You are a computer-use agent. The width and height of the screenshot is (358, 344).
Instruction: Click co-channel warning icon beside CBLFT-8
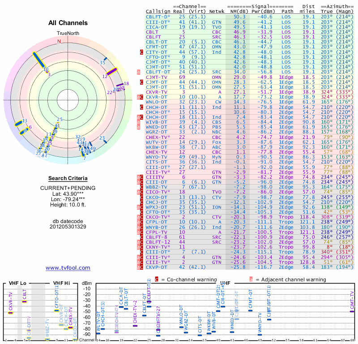[141, 237]
